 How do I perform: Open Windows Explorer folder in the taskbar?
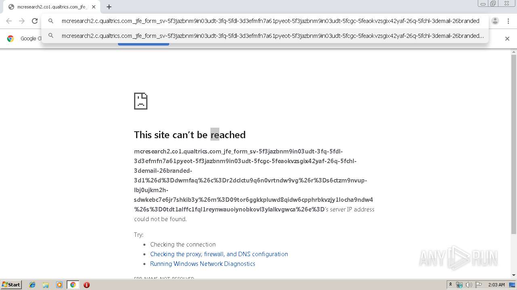pos(46,285)
